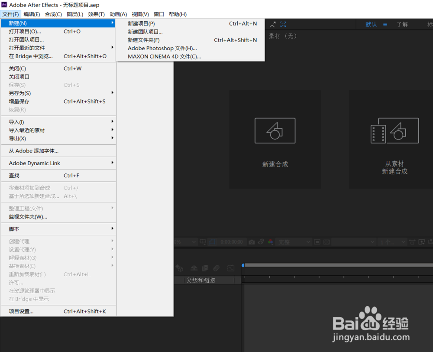Image resolution: width=433 pixels, height=352 pixels.
Task: Select 增量保存 menu item
Action: click(x=58, y=101)
